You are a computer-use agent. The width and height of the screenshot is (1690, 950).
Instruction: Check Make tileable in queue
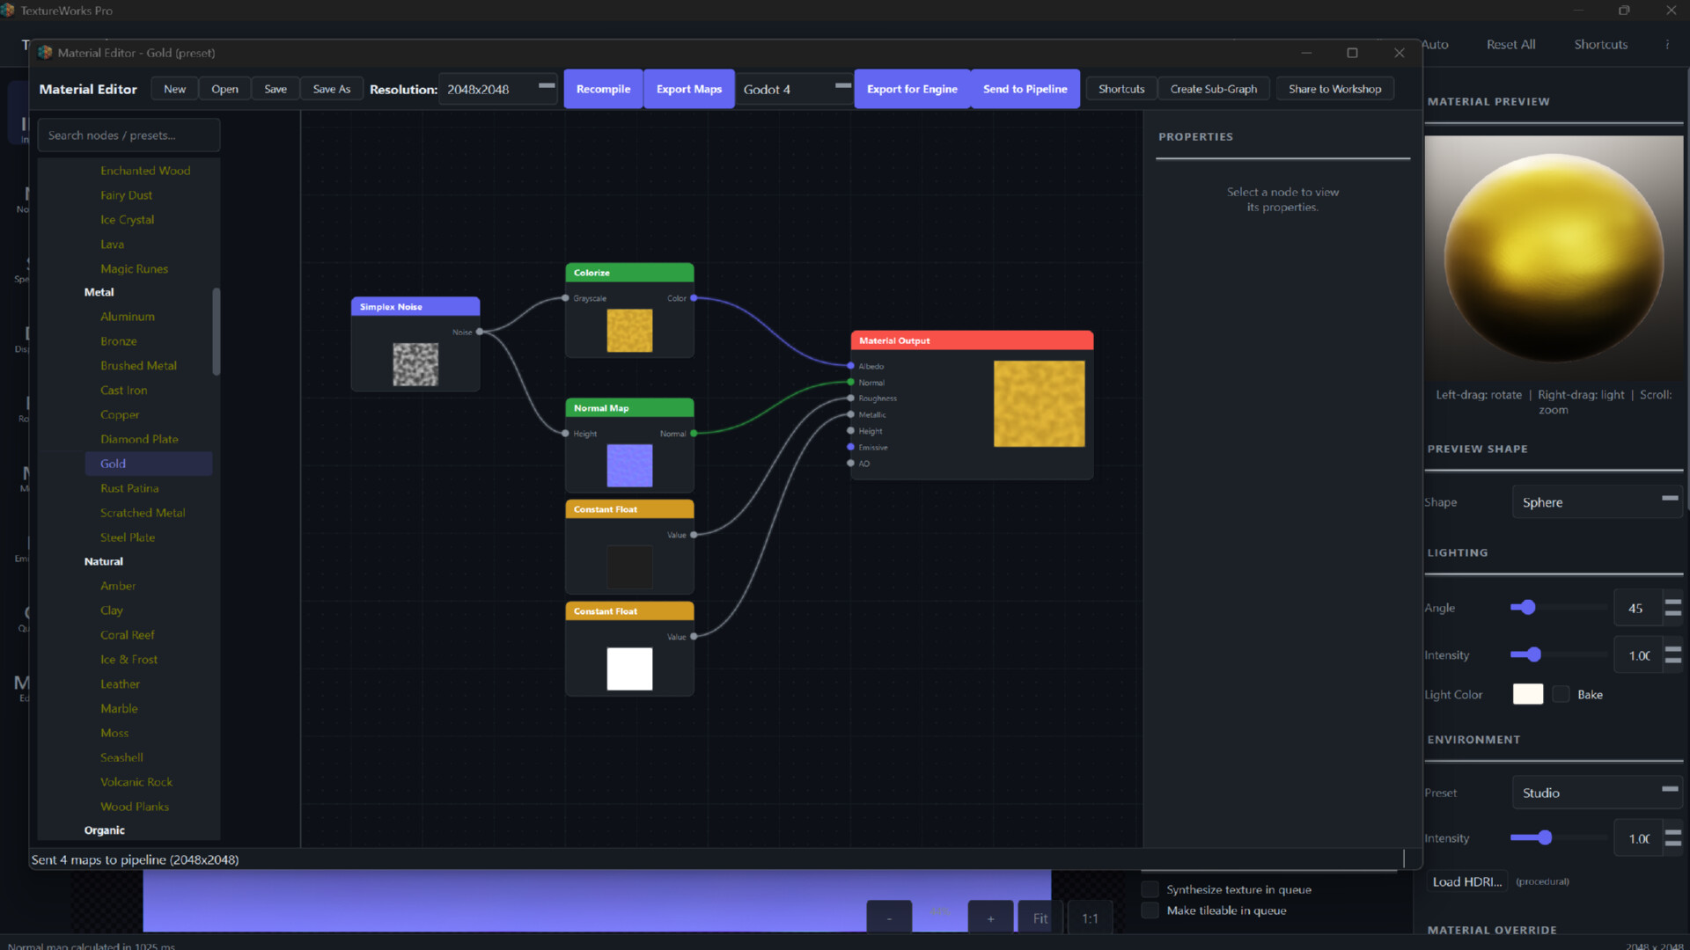coord(1150,910)
